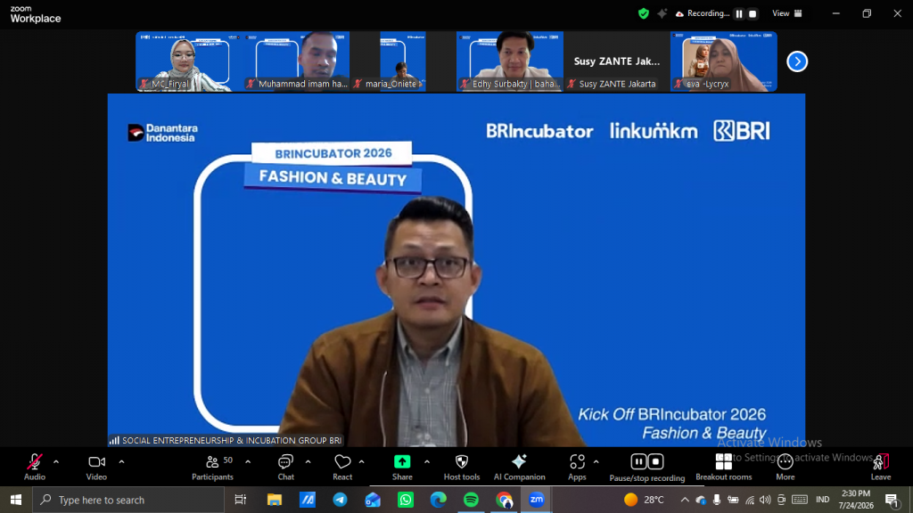The width and height of the screenshot is (913, 513).
Task: Open Microsoft Edge from taskbar
Action: (438, 500)
